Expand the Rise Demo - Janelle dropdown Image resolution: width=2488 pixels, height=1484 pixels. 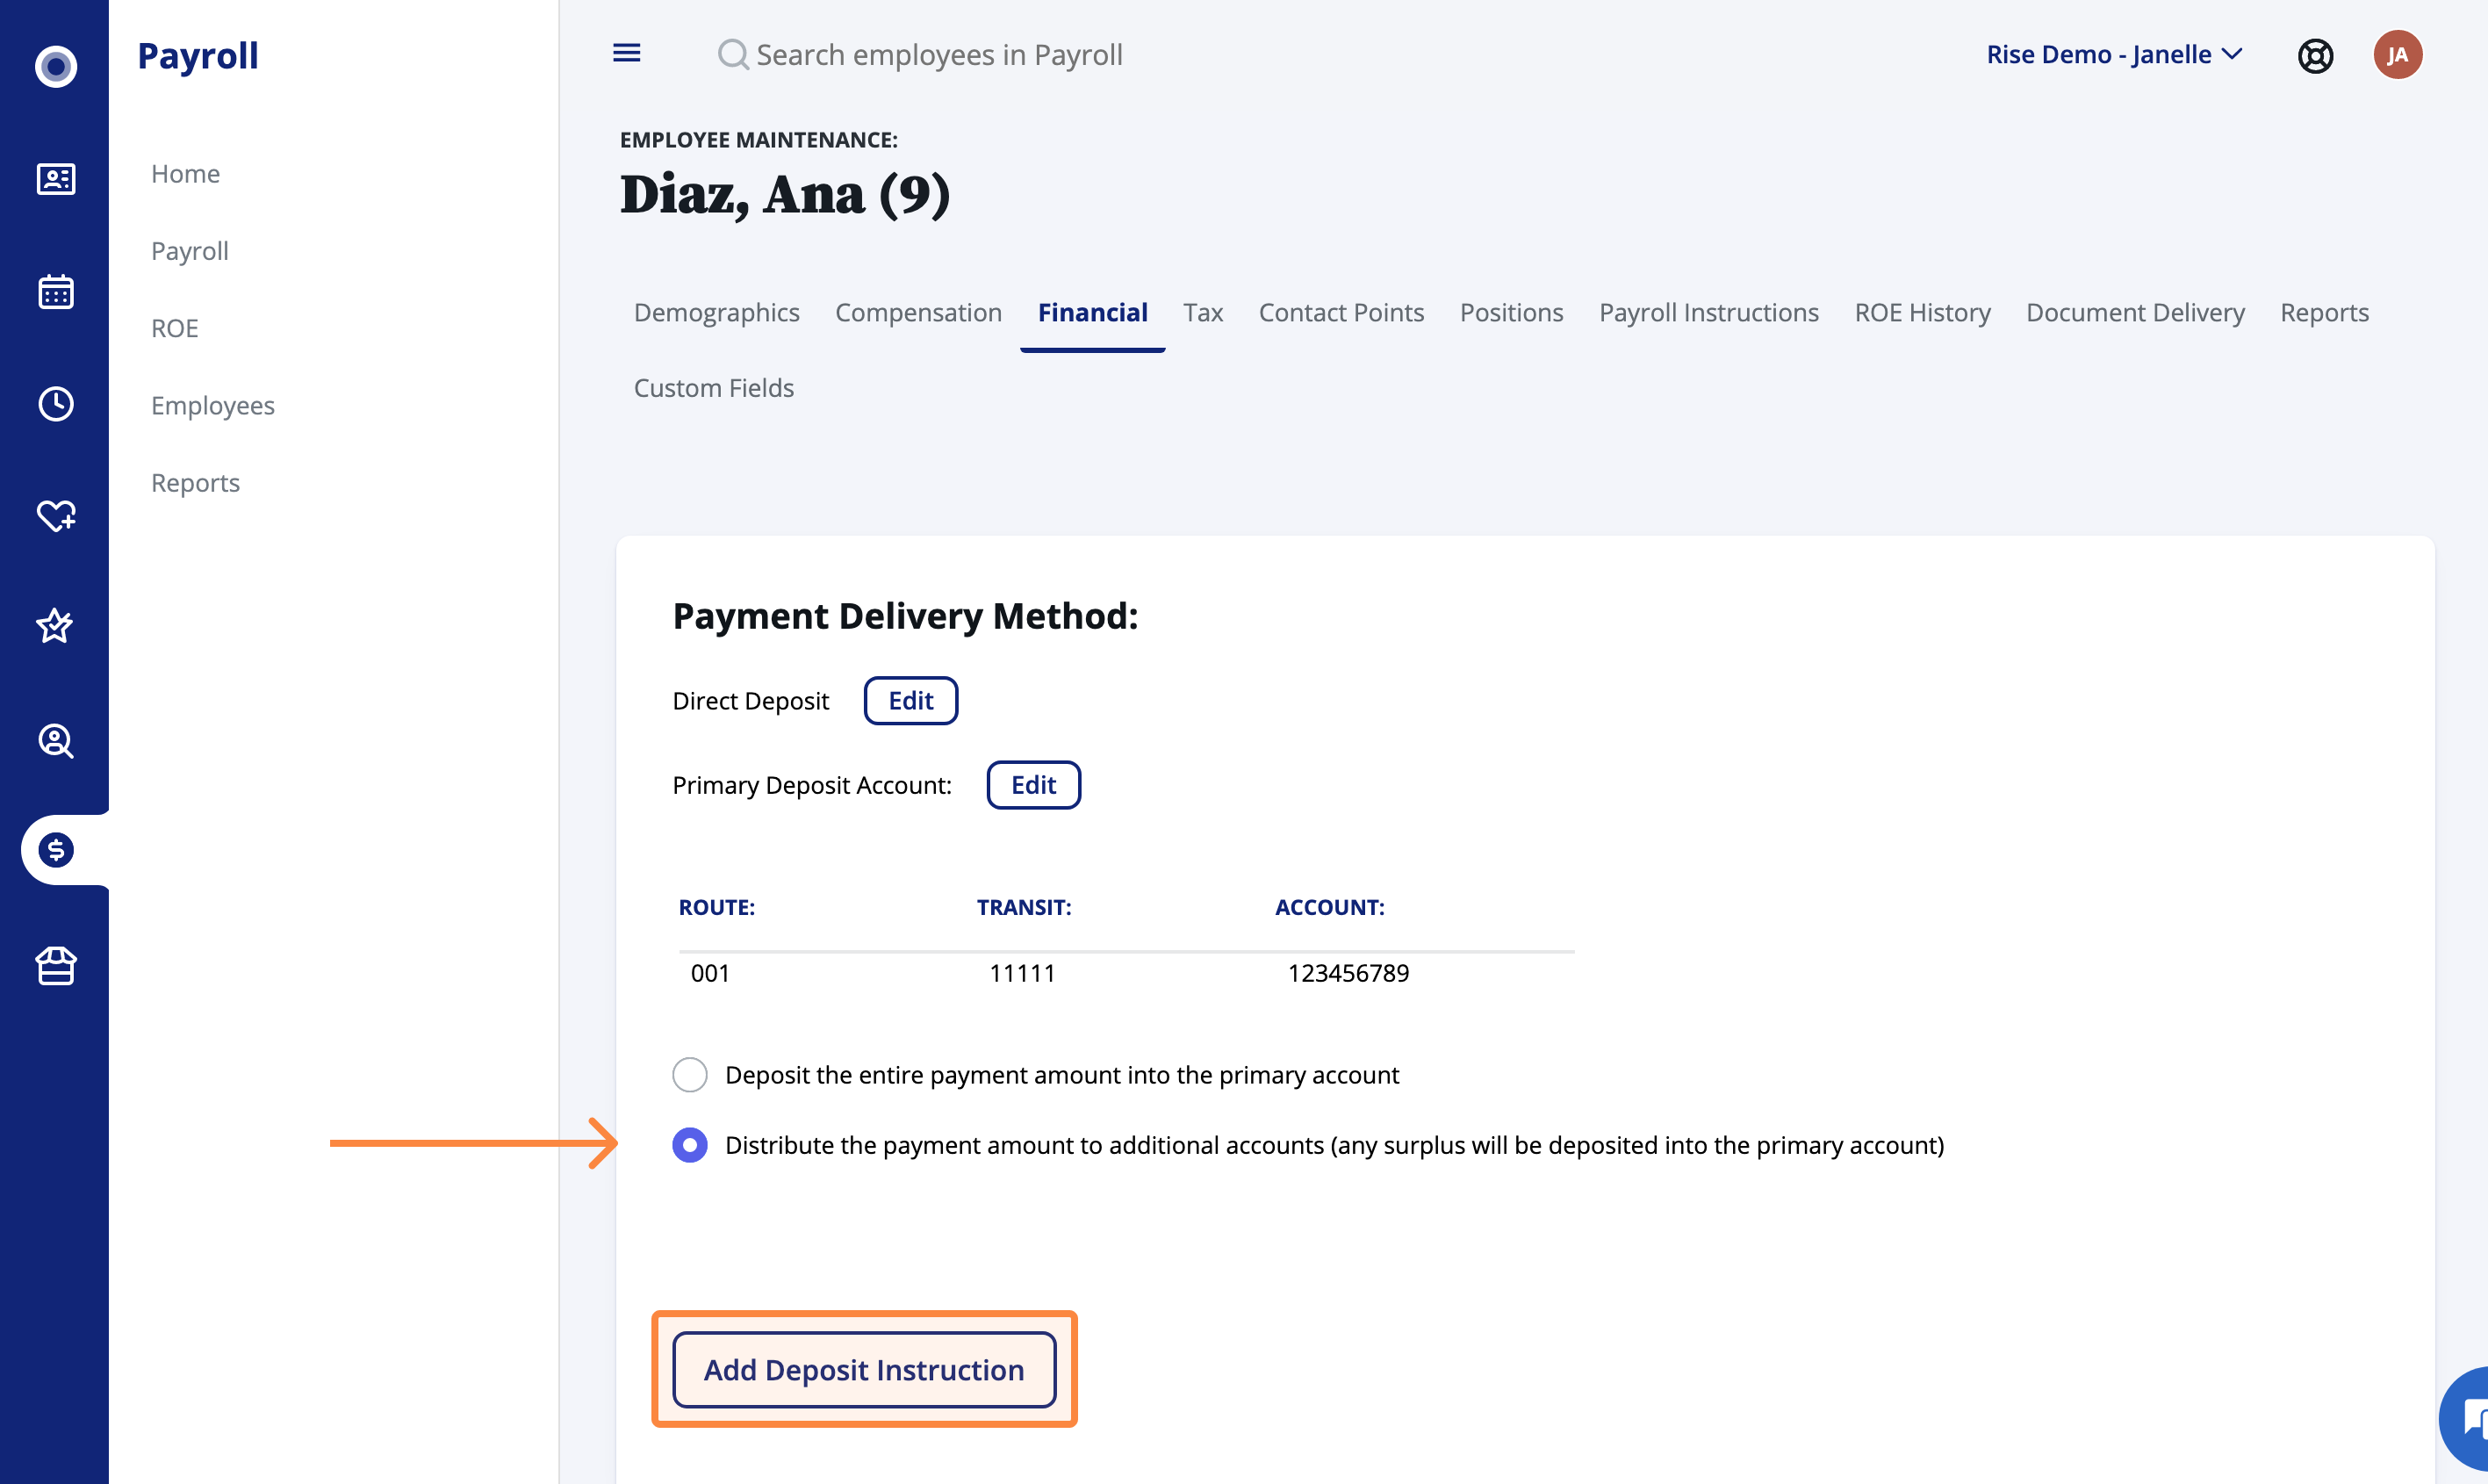coord(2114,54)
